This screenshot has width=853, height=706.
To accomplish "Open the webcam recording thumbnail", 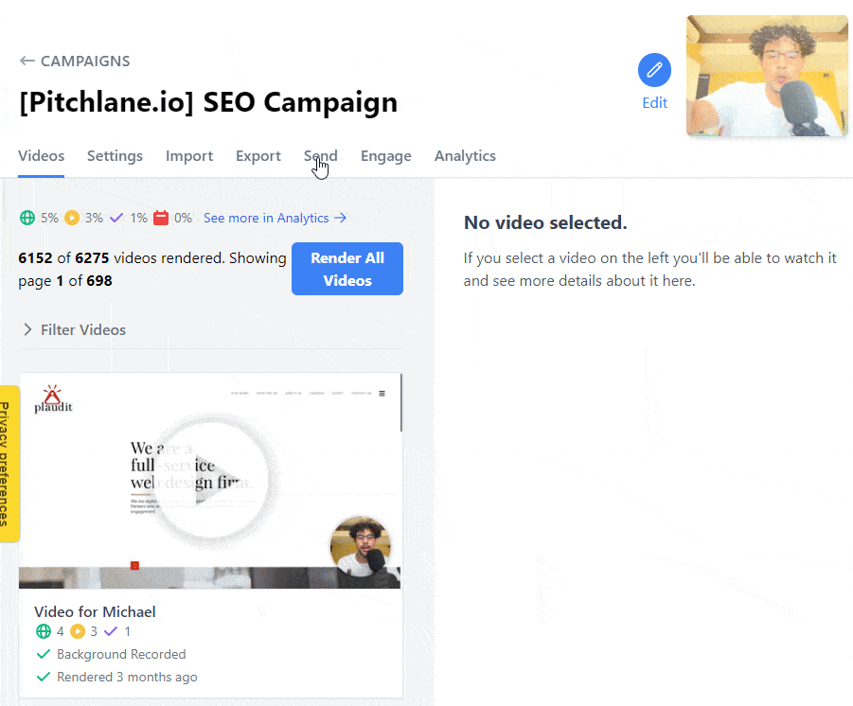I will point(767,76).
